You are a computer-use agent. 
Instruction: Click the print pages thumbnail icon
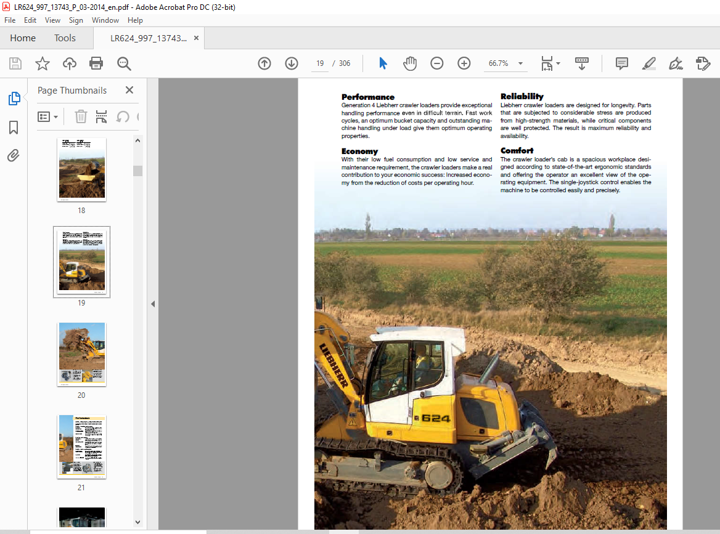[101, 116]
